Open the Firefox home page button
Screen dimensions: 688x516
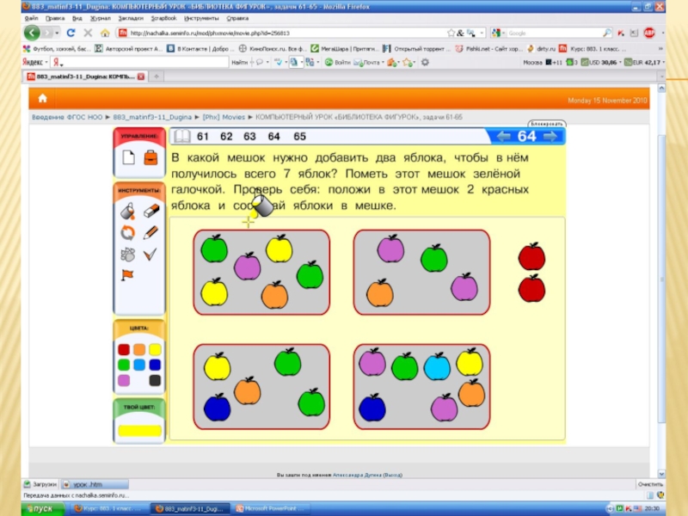(x=105, y=33)
